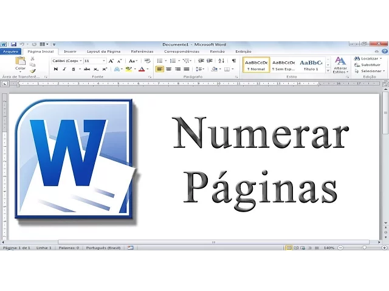This screenshot has width=389, height=291.
Task: Open the Selecionar dropdown
Action: (x=370, y=71)
